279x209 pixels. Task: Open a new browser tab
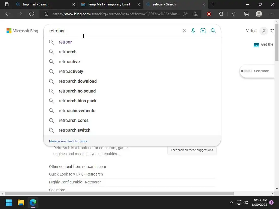click(x=213, y=4)
